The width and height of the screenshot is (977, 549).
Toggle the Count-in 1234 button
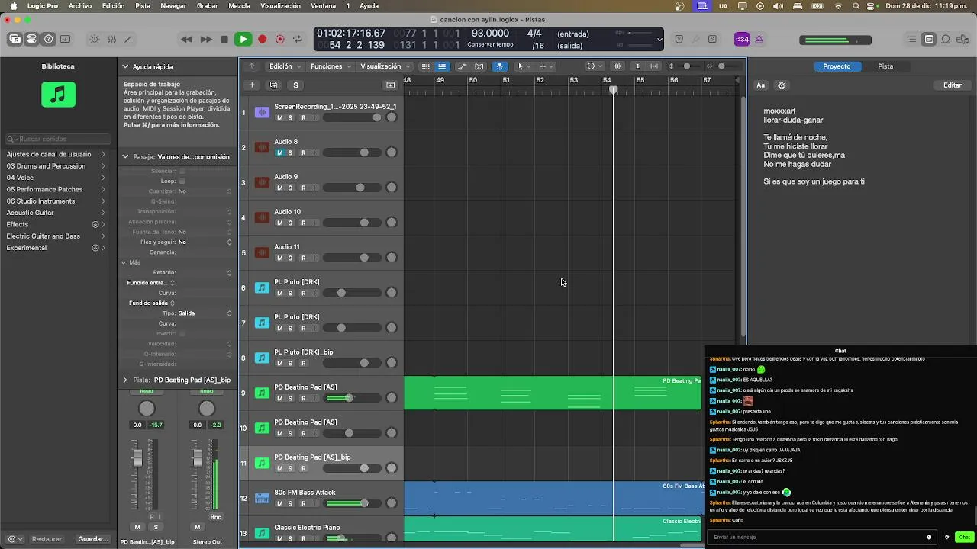tap(742, 40)
